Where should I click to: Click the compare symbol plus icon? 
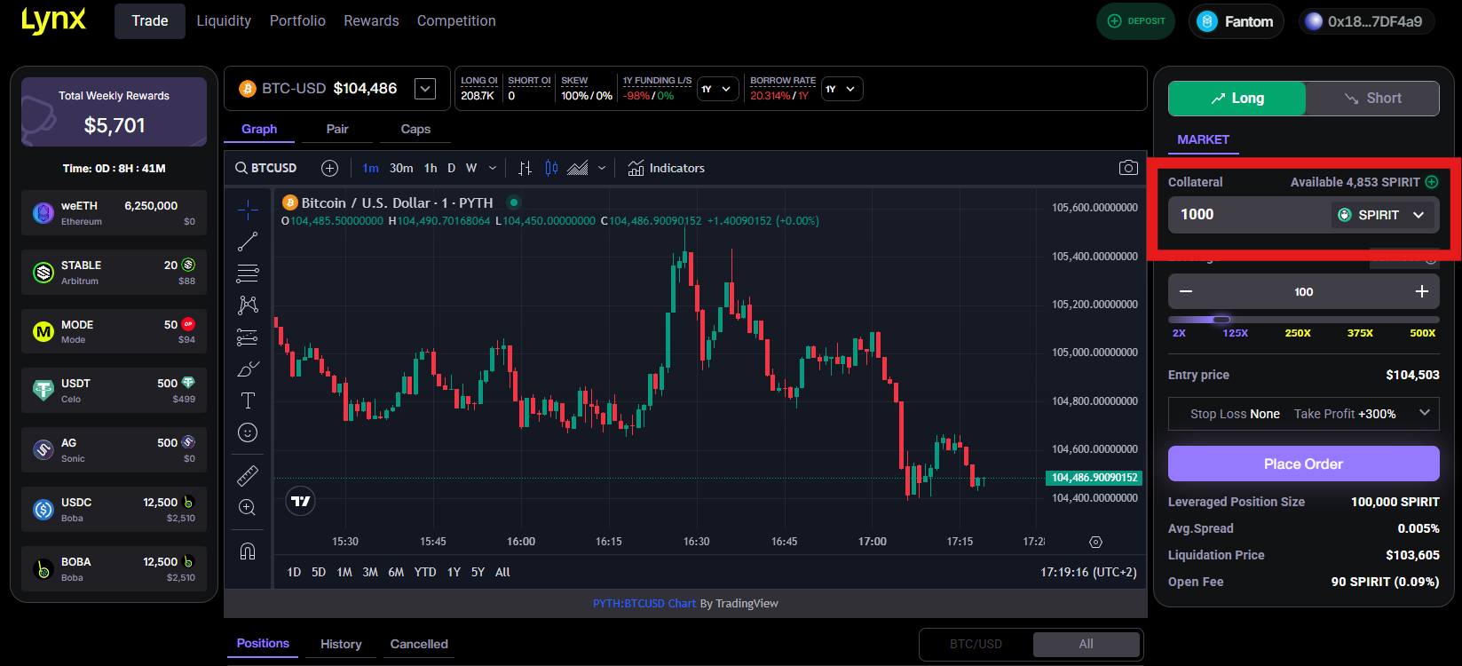click(329, 168)
